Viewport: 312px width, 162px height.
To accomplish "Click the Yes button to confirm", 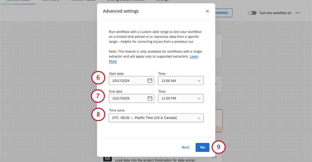I will tap(202, 147).
